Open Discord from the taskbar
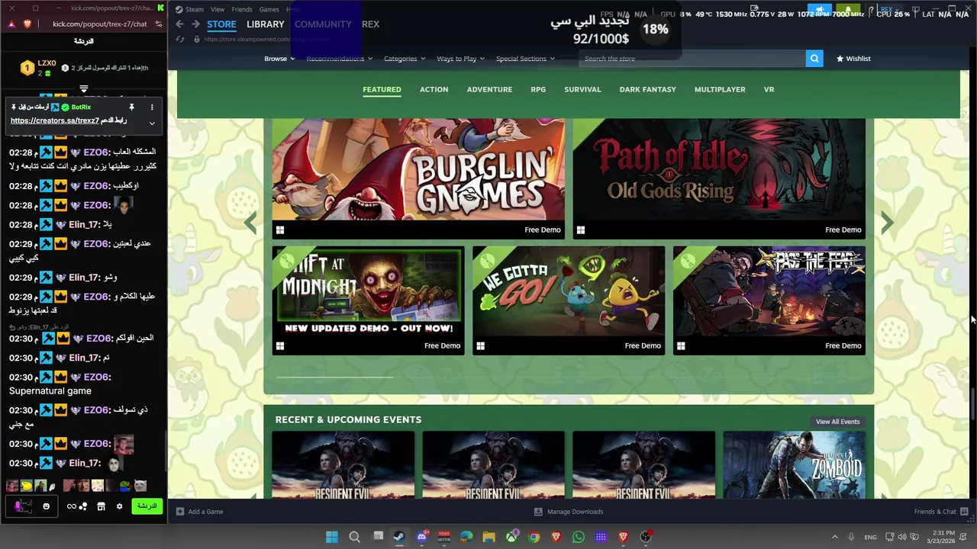The width and height of the screenshot is (977, 549). 421,537
